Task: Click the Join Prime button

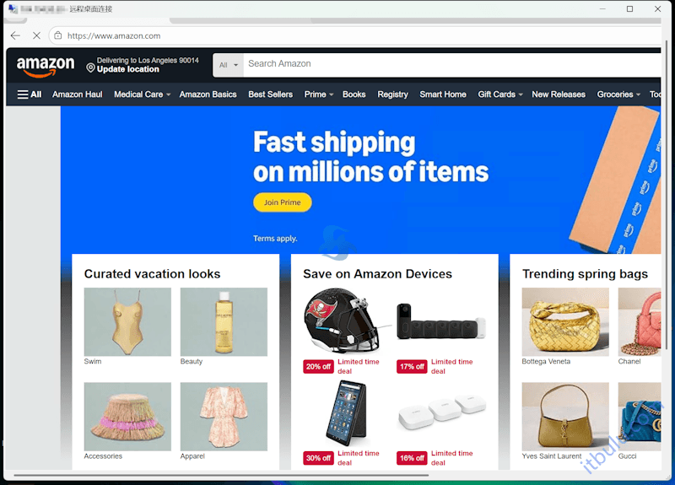Action: pyautogui.click(x=283, y=202)
